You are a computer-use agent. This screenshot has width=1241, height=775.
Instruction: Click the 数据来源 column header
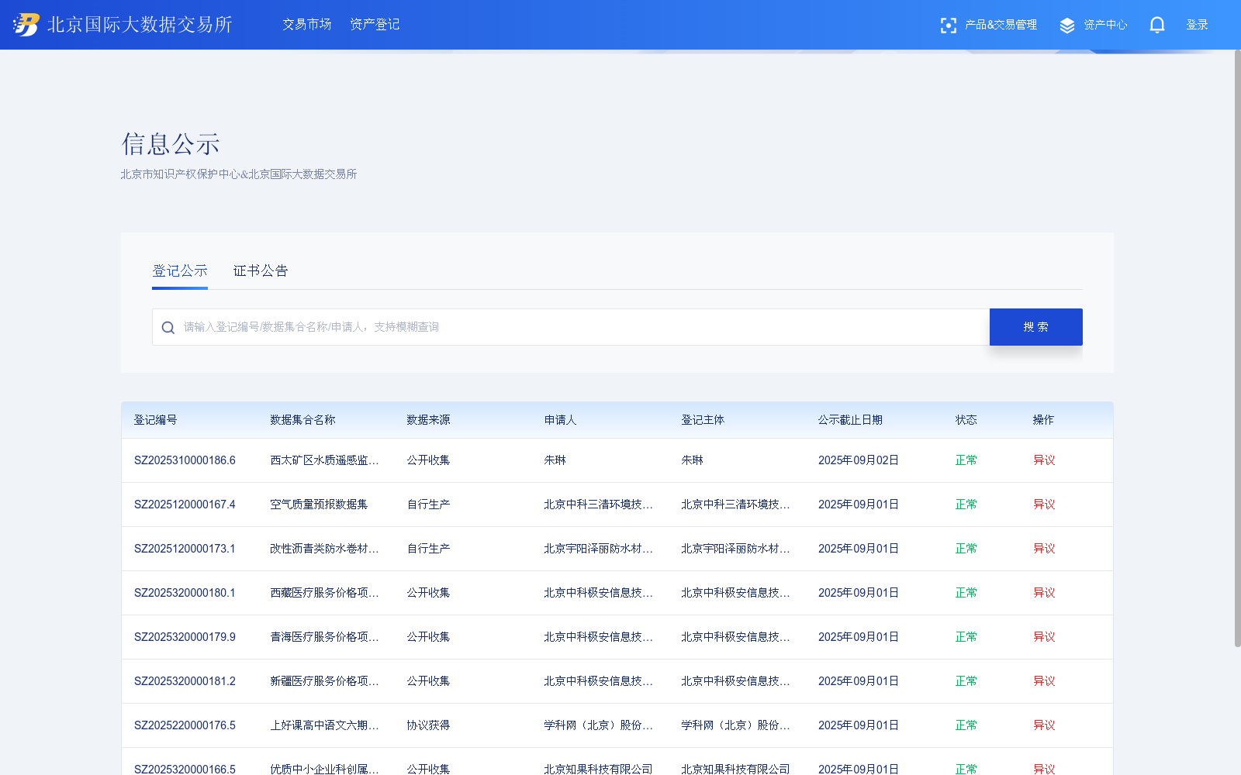tap(428, 420)
